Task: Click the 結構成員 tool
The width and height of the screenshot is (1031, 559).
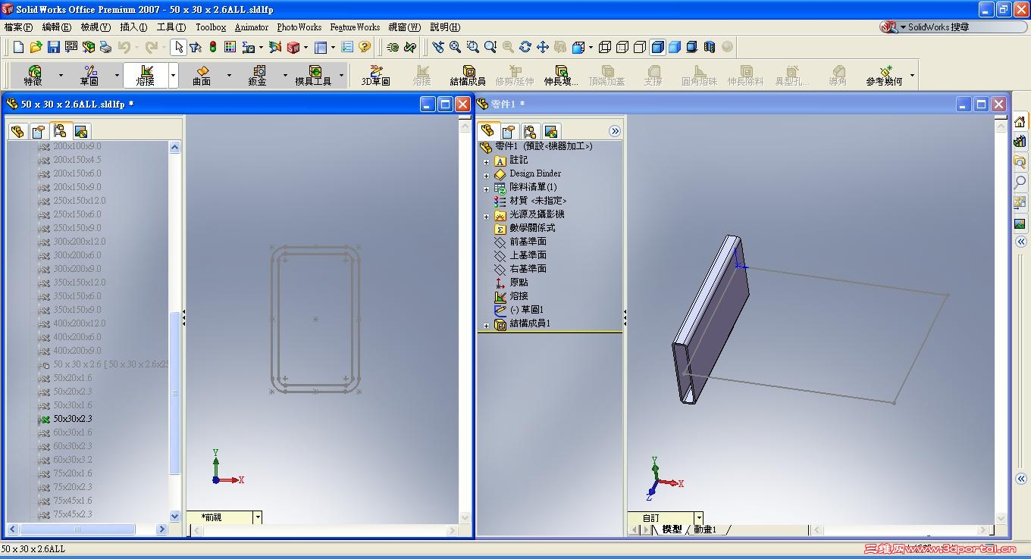Action: 468,76
